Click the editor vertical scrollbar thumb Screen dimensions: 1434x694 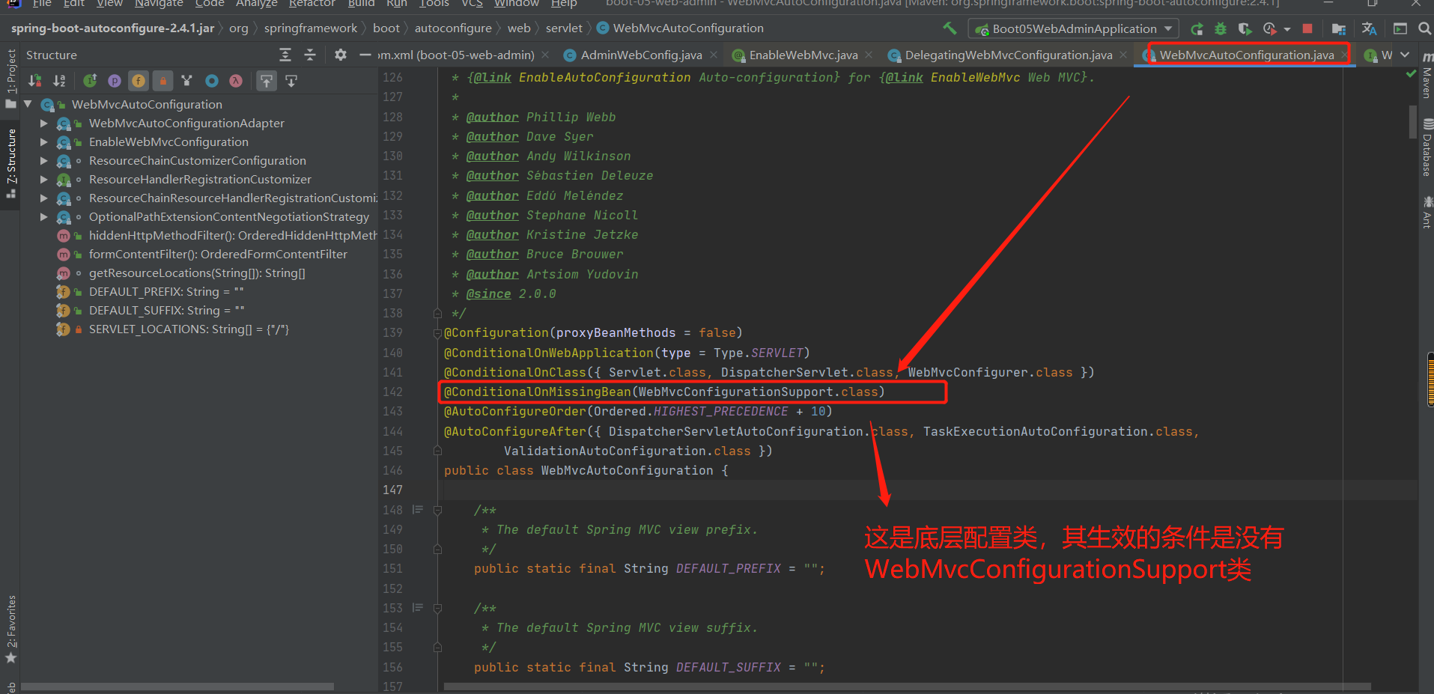point(1412,121)
